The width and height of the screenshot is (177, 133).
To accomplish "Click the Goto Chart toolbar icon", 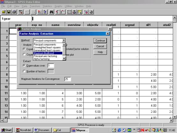I will click(34, 12).
